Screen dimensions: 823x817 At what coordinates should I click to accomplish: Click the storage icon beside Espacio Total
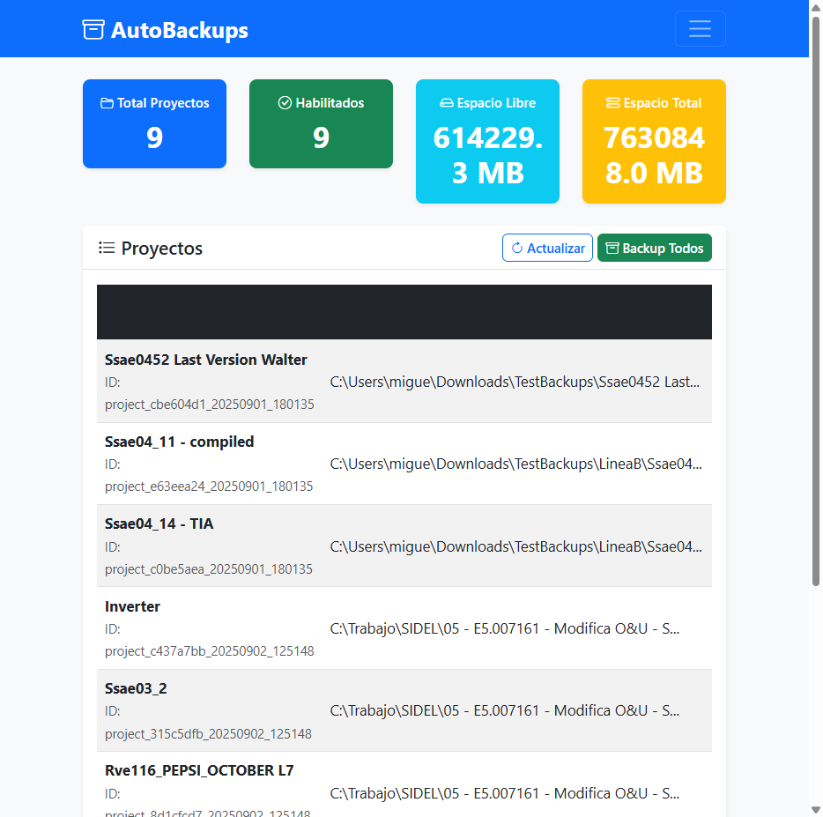click(x=612, y=103)
